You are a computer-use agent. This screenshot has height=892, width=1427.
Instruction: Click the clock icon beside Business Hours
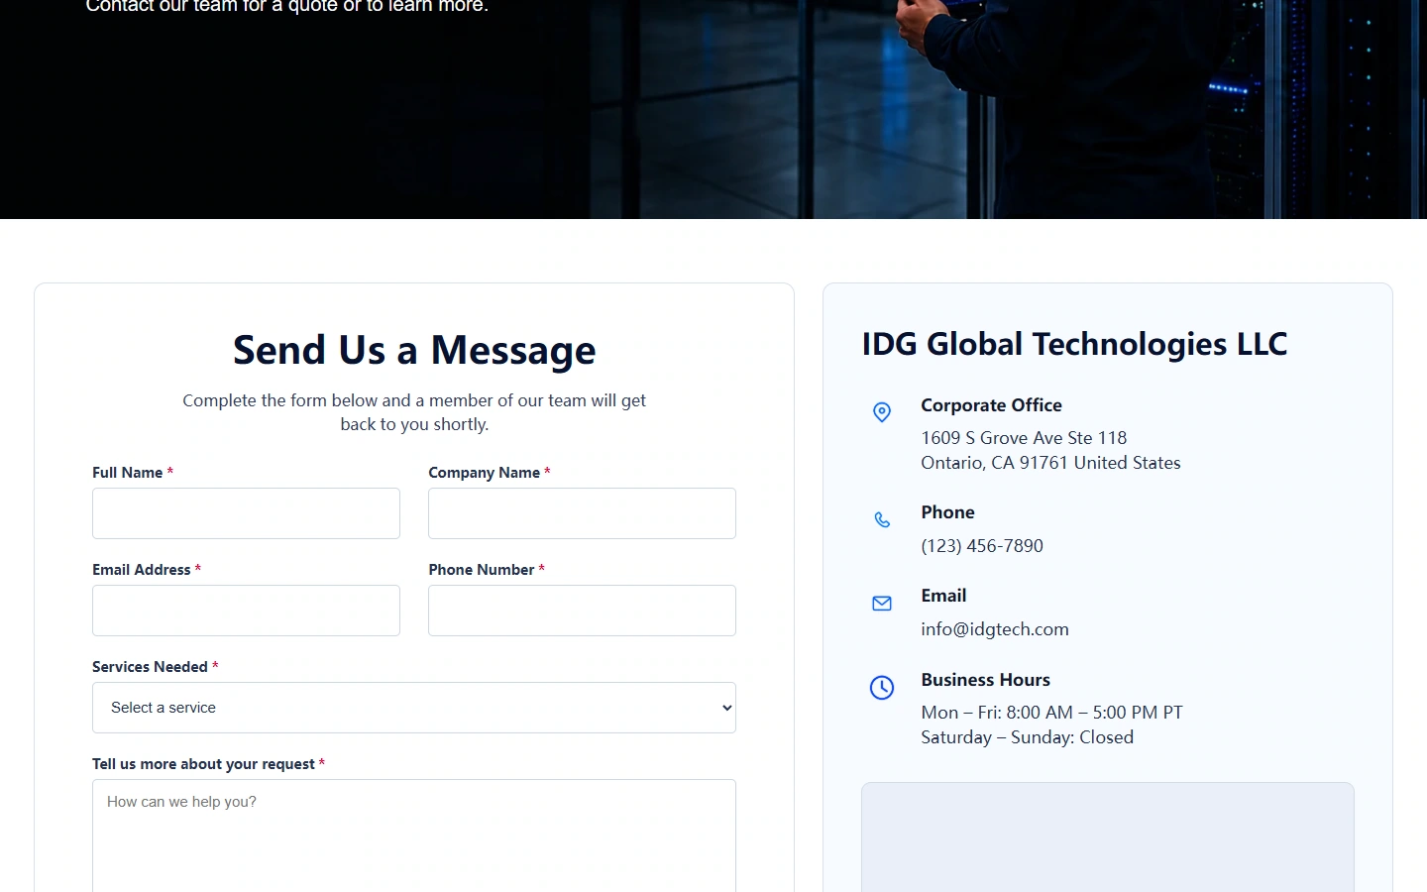tap(882, 688)
